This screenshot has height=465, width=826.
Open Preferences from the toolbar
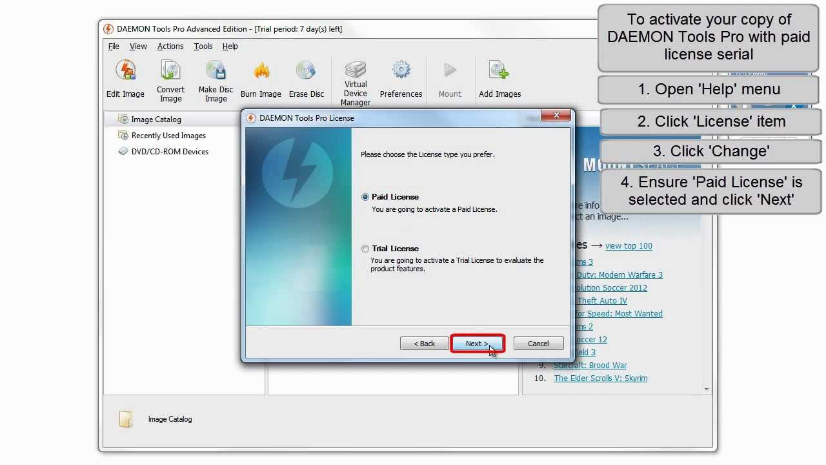tap(401, 79)
